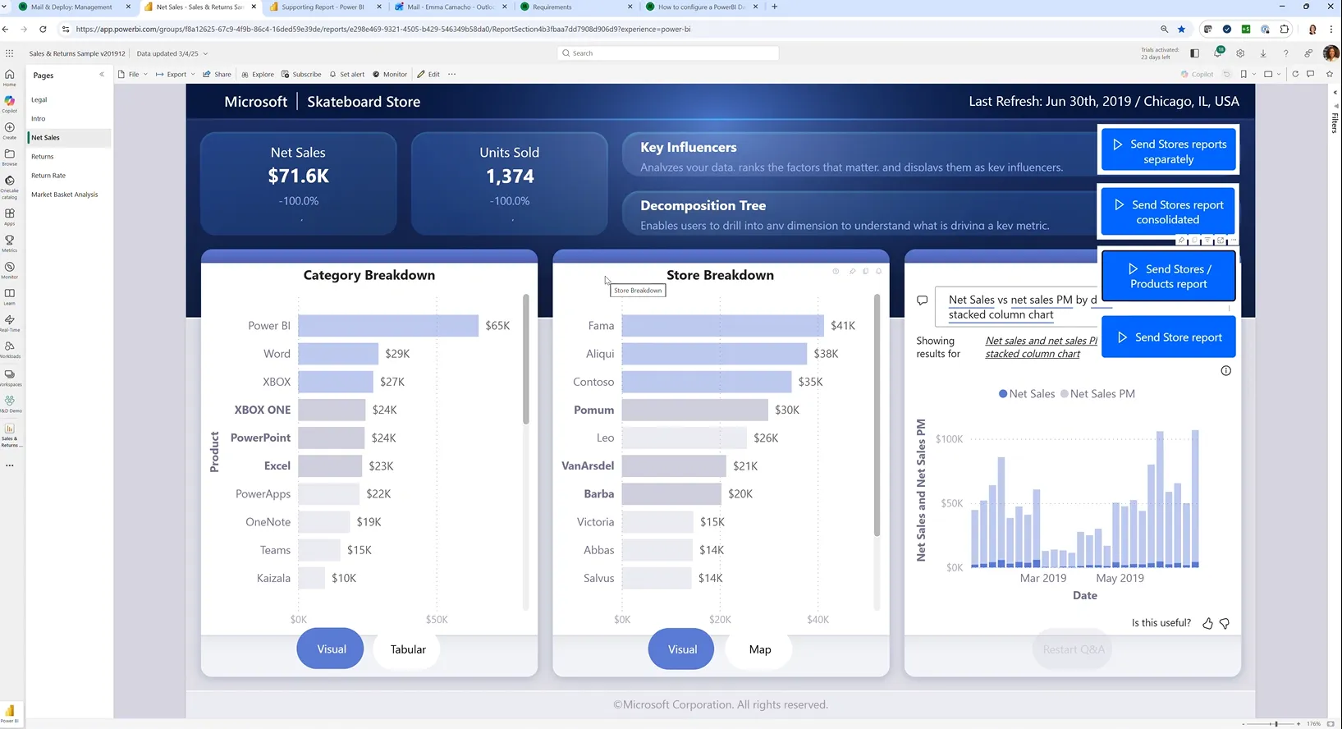Click Set alert in toolbar
Viewport: 1342px width, 729px height.
coord(347,74)
